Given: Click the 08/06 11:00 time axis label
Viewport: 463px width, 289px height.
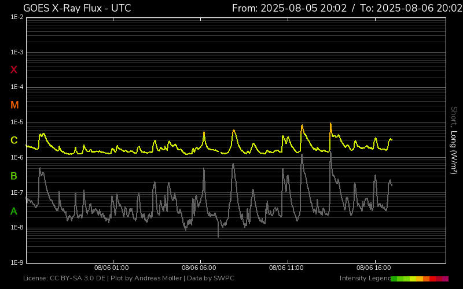Looking at the screenshot, I should point(286,268).
